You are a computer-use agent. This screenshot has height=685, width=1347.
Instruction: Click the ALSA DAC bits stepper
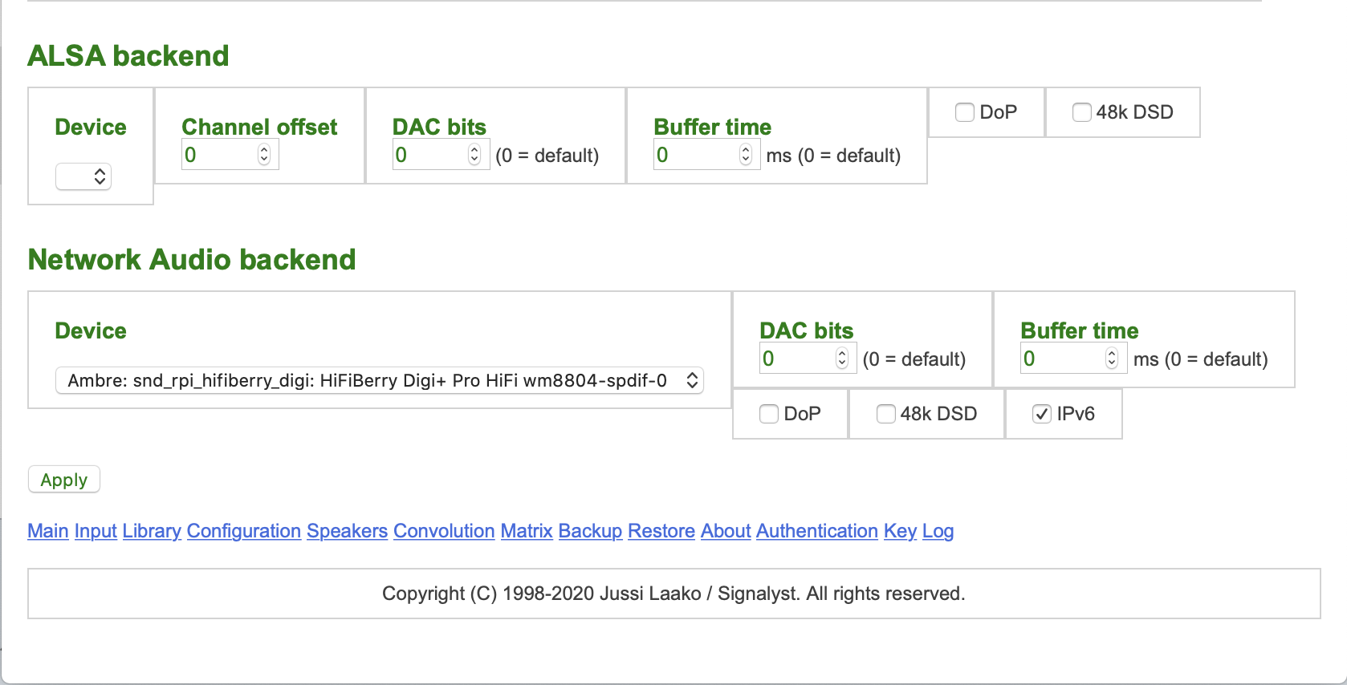pyautogui.click(x=474, y=155)
